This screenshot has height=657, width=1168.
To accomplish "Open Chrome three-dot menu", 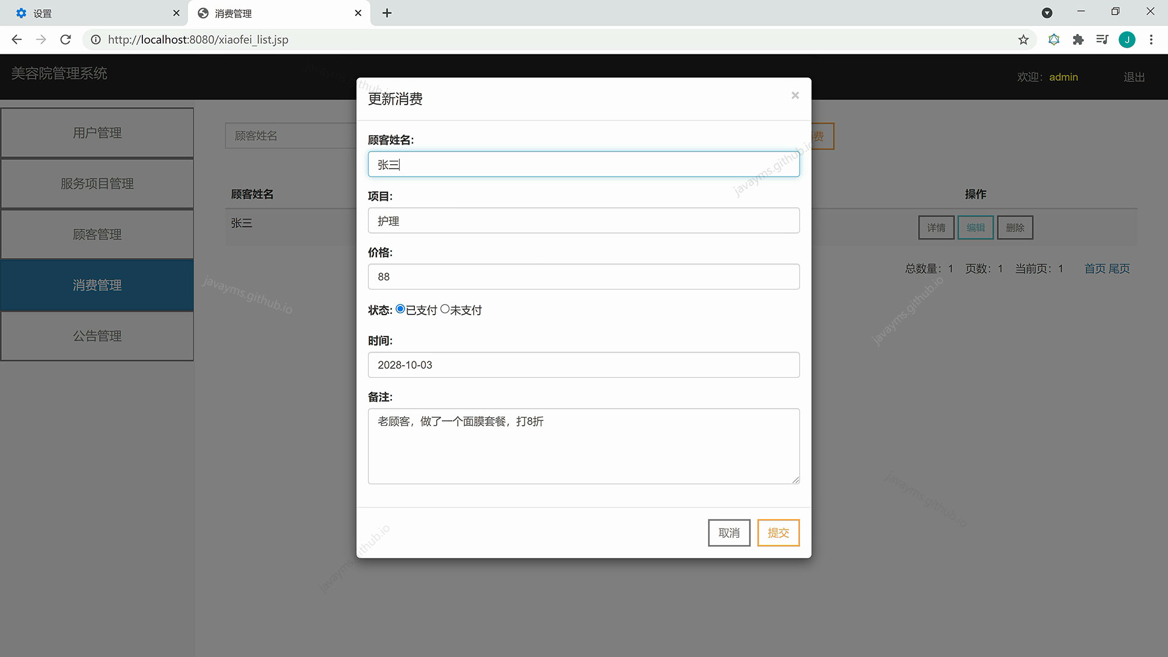I will point(1151,40).
